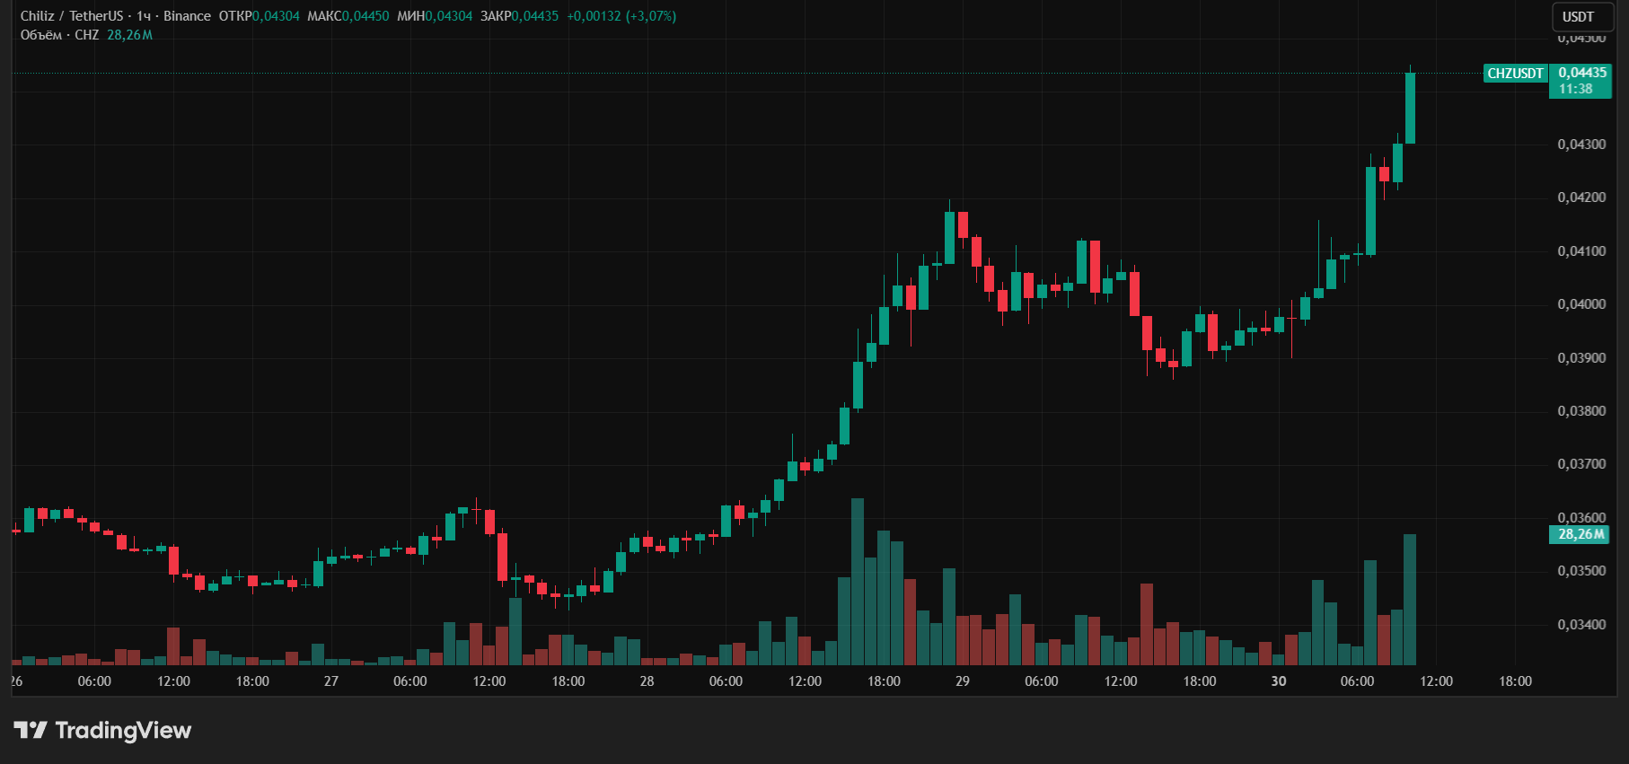Click the МАКС high value in legend
1629x764 pixels.
pyautogui.click(x=365, y=16)
